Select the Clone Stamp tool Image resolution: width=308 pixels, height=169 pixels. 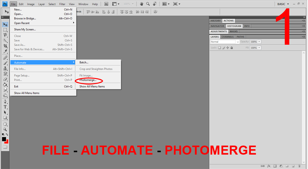point(5,68)
